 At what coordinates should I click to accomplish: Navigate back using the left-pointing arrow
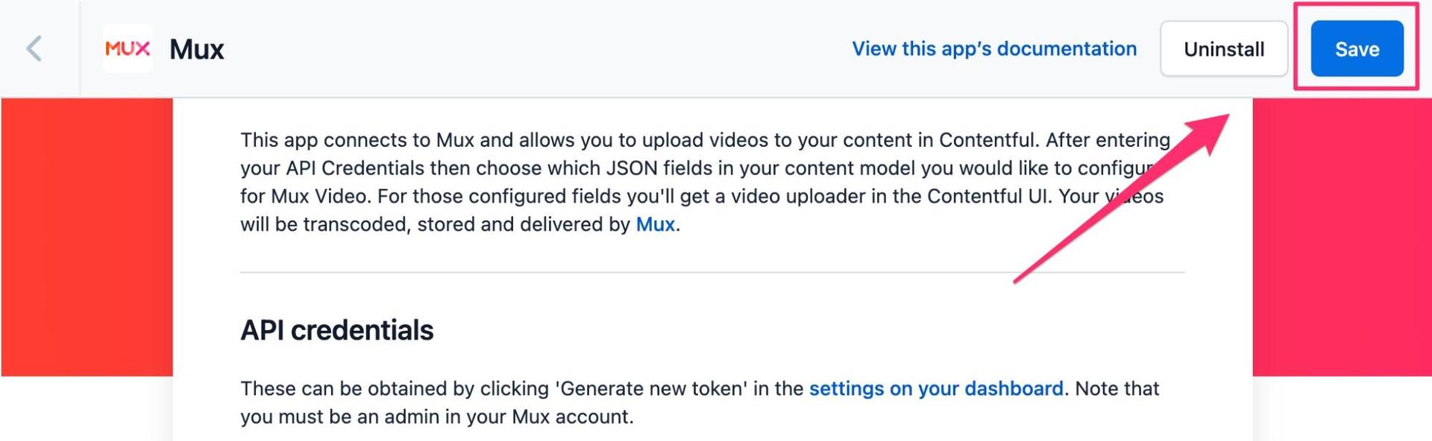coord(33,48)
